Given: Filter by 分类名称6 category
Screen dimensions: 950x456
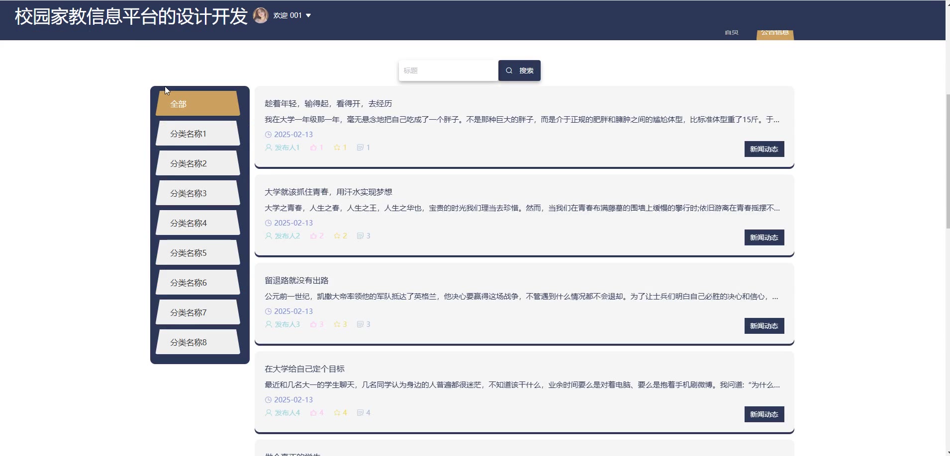Looking at the screenshot, I should pos(198,282).
